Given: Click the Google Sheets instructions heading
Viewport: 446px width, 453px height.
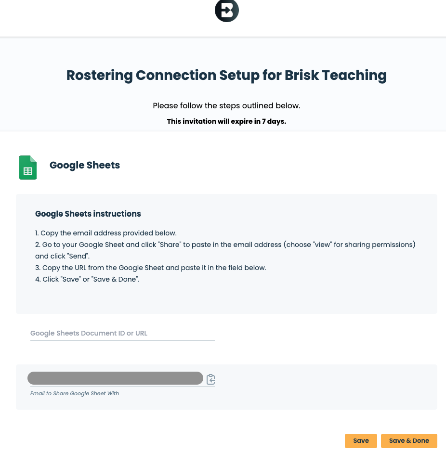Looking at the screenshot, I should click(x=88, y=214).
